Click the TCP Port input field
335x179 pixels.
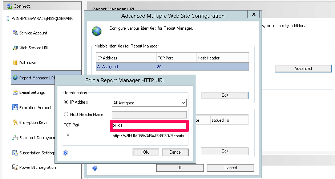pyautogui.click(x=149, y=125)
